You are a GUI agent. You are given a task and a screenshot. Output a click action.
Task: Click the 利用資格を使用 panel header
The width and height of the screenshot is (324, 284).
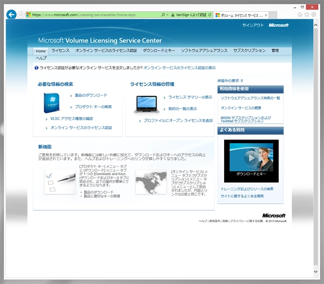point(251,89)
